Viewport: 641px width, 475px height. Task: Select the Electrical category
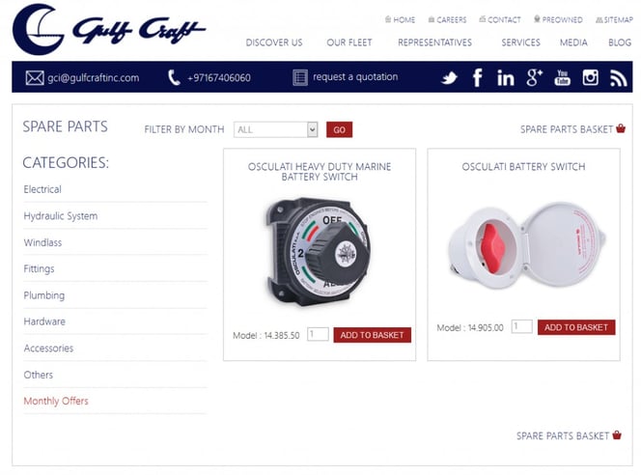[42, 189]
